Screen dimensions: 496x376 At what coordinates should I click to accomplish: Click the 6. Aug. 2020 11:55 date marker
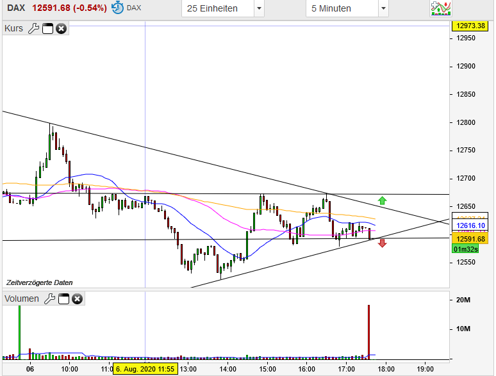click(x=145, y=369)
